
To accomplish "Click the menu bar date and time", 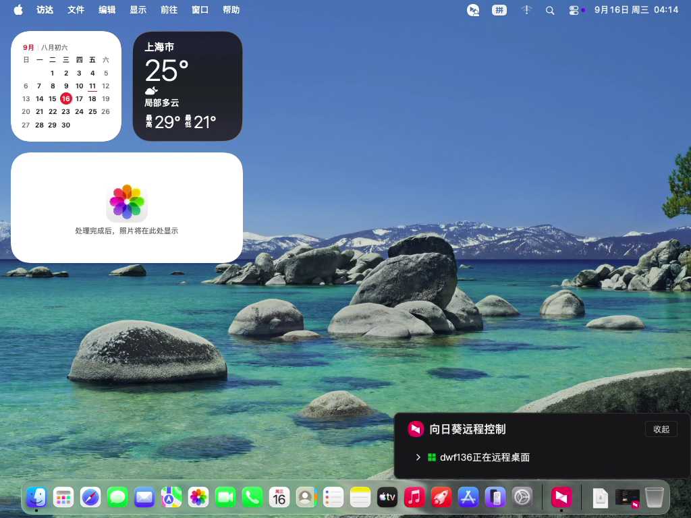I will [636, 9].
